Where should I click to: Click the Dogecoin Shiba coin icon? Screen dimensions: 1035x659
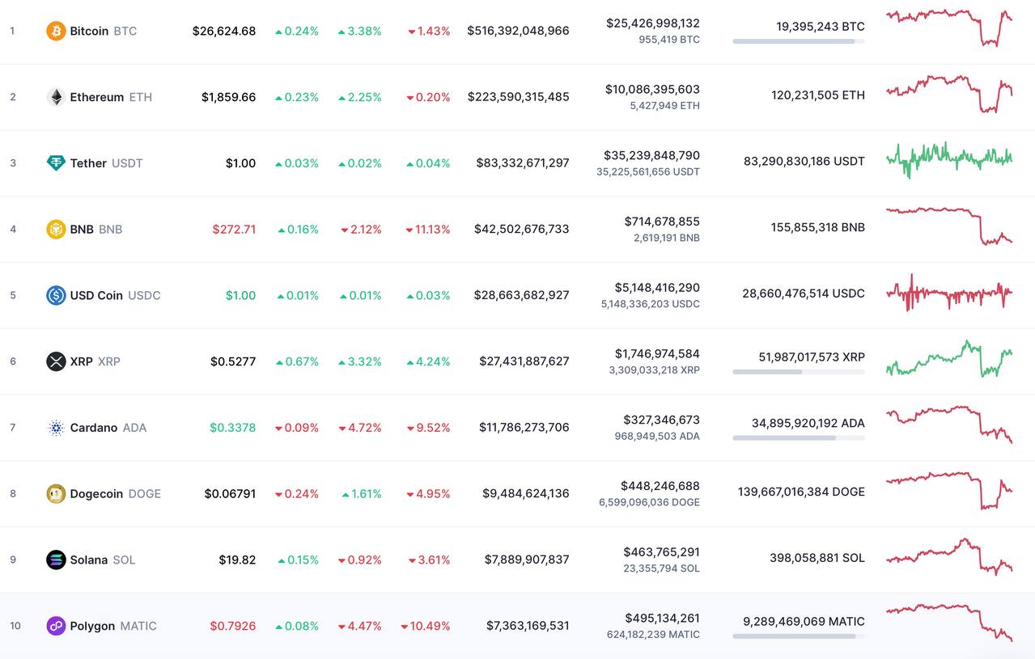[x=56, y=493]
